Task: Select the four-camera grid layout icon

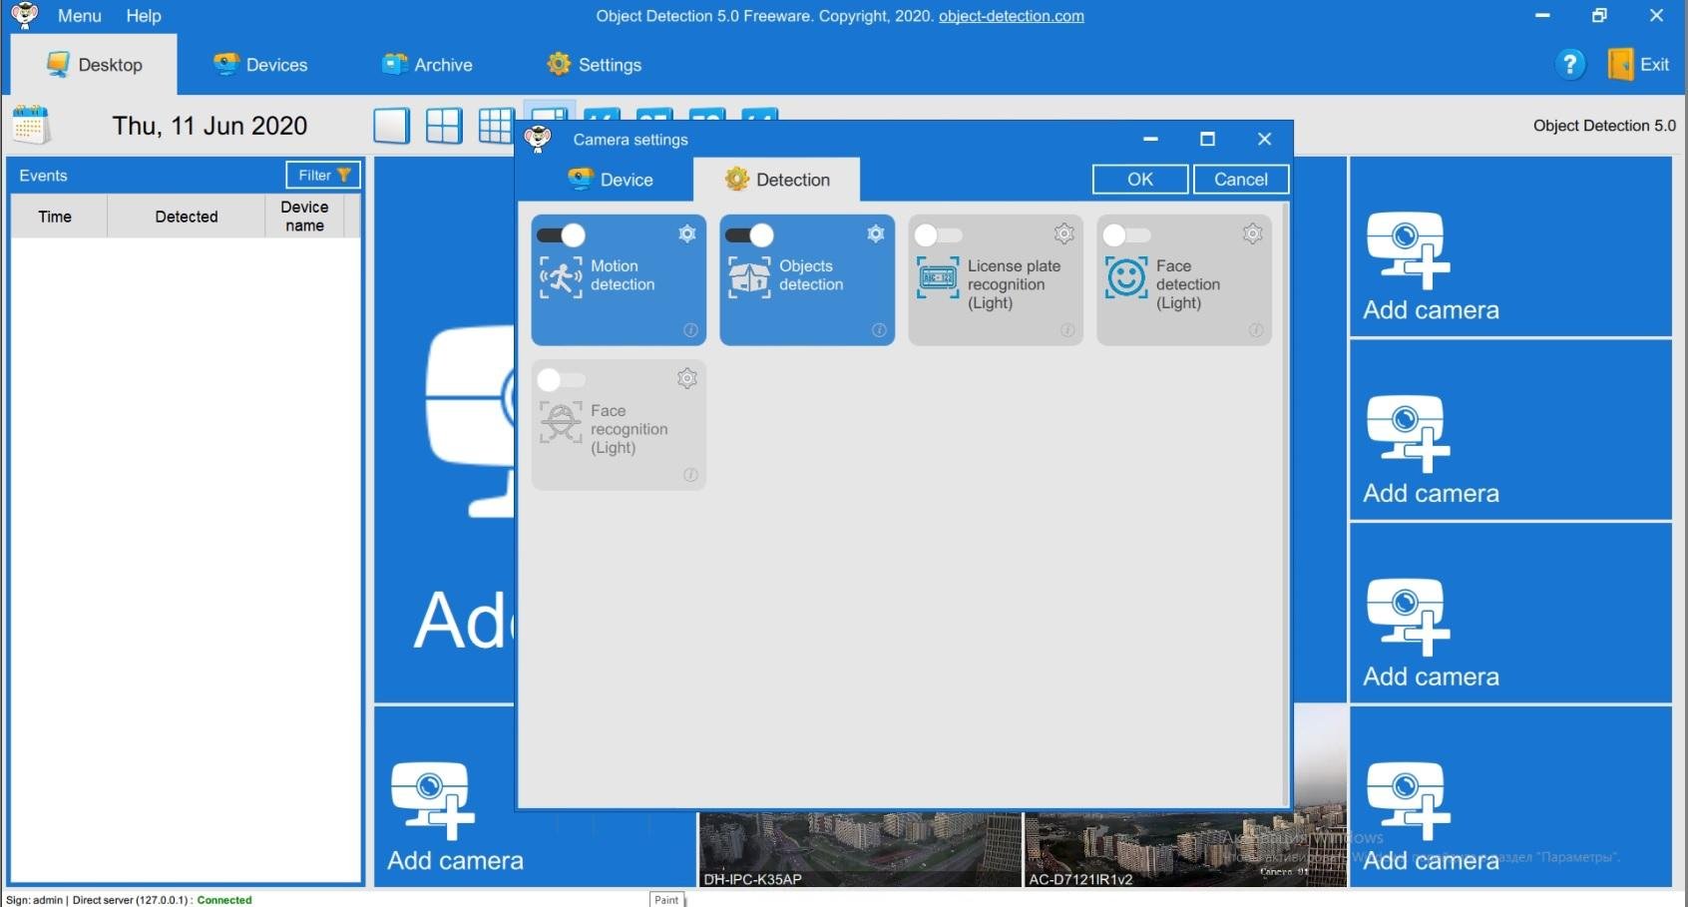Action: click(x=443, y=127)
